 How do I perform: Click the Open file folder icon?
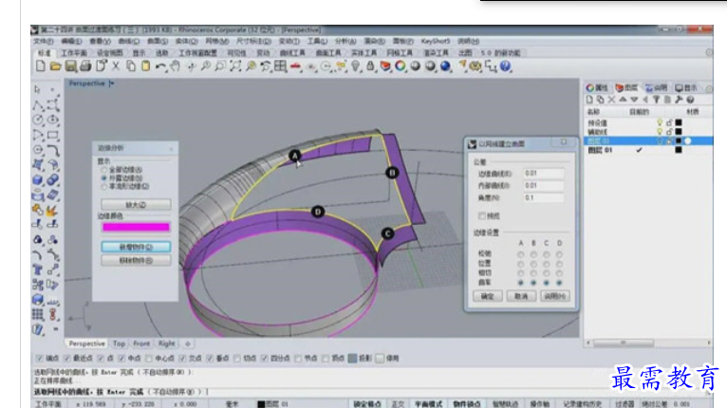click(x=56, y=66)
